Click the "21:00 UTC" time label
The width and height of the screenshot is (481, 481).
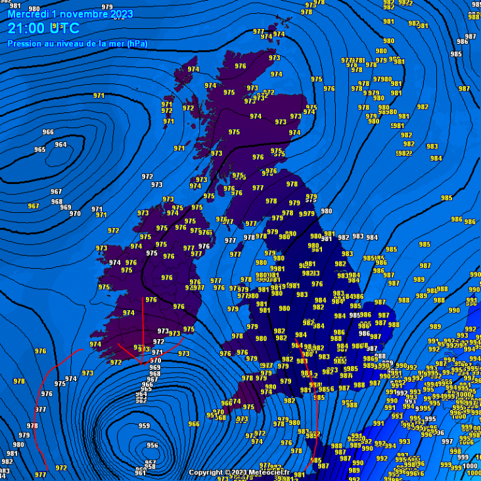pyautogui.click(x=43, y=28)
